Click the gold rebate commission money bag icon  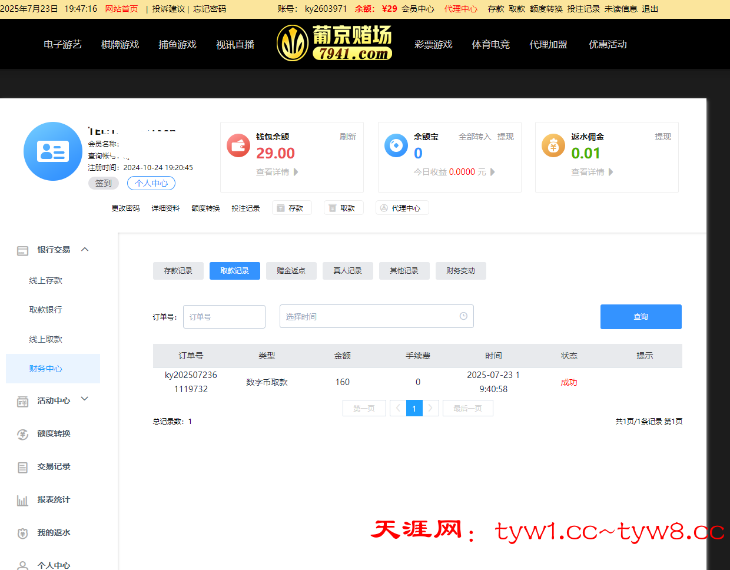pos(553,146)
